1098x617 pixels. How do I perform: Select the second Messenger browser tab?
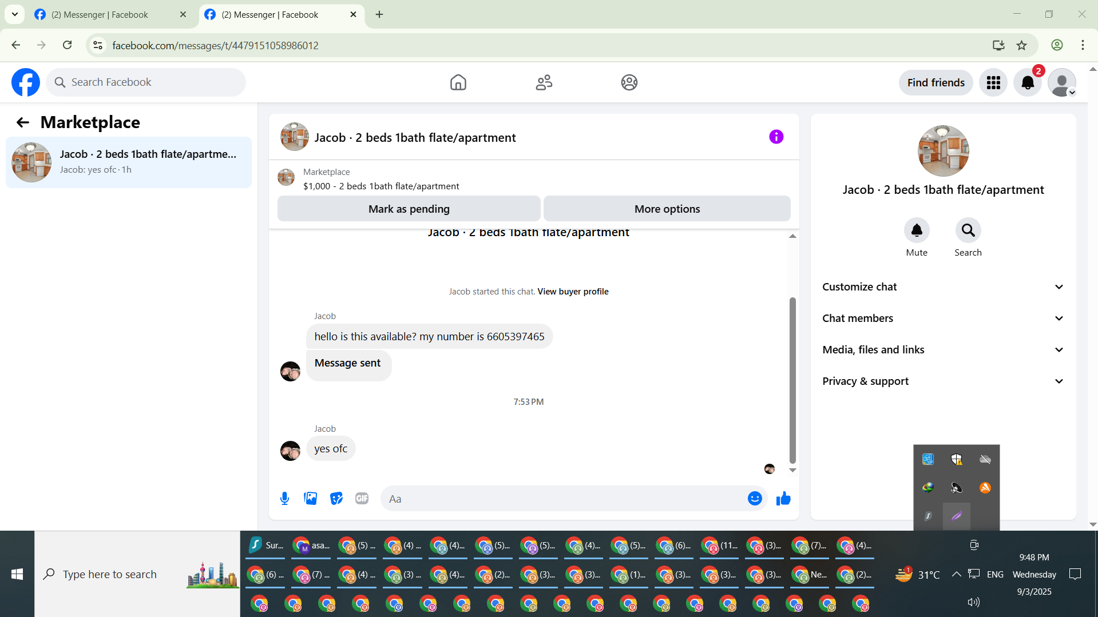pyautogui.click(x=280, y=15)
